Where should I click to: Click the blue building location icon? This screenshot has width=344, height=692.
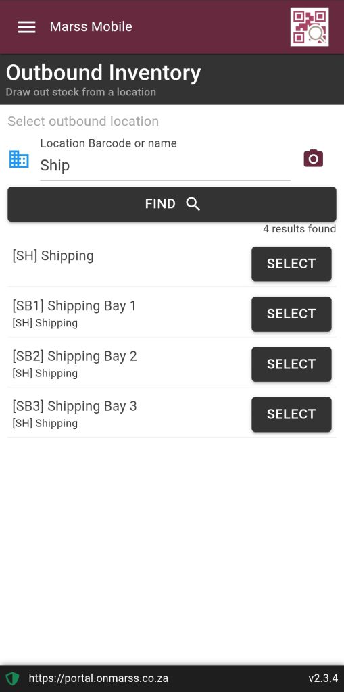(19, 159)
